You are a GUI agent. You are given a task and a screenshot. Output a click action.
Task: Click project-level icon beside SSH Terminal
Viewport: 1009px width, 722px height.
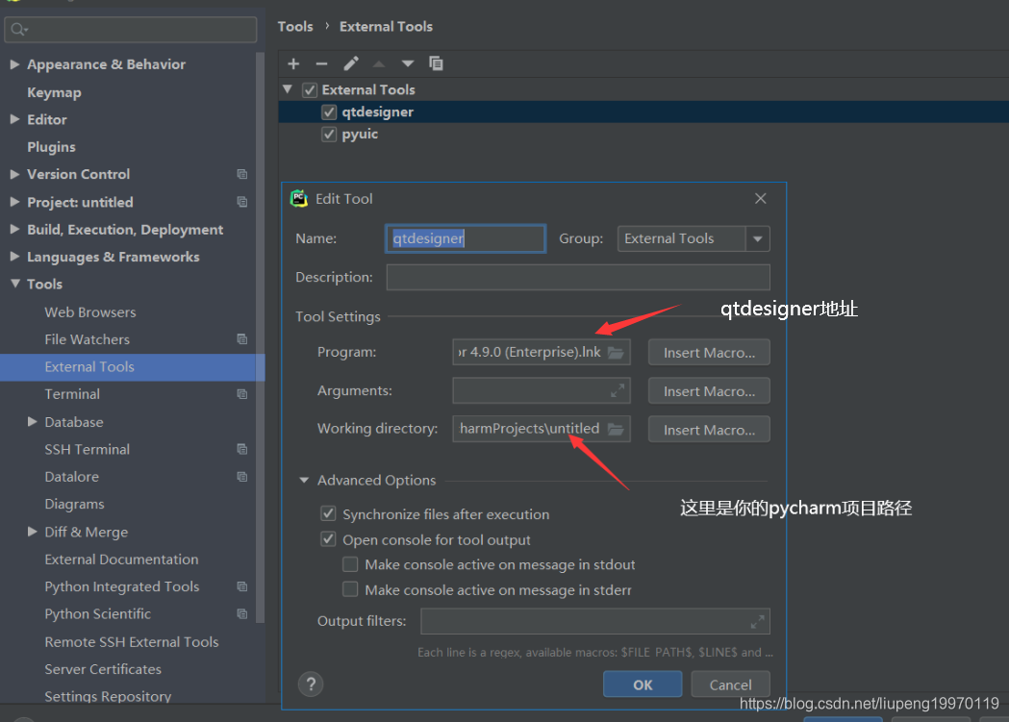coord(242,449)
